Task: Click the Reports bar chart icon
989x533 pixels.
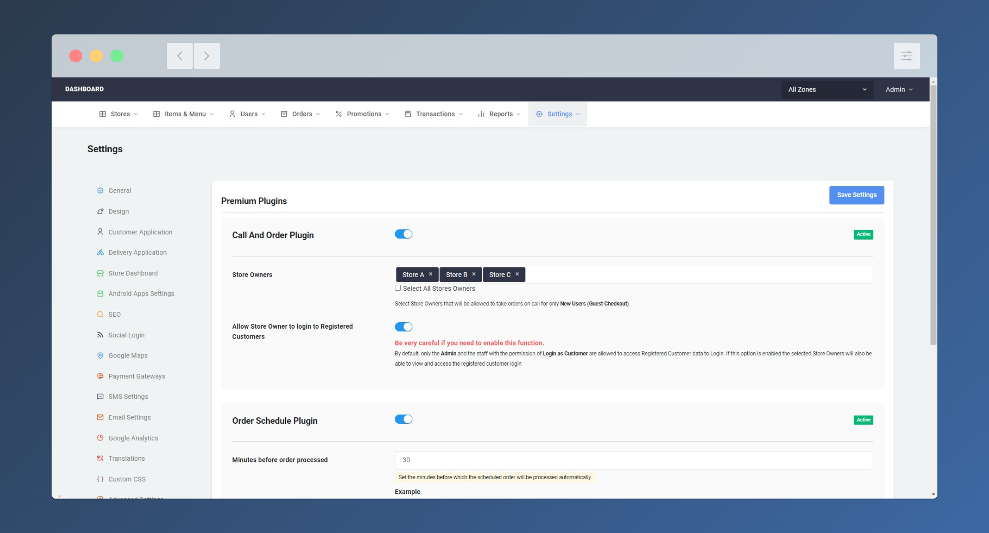Action: (x=481, y=114)
